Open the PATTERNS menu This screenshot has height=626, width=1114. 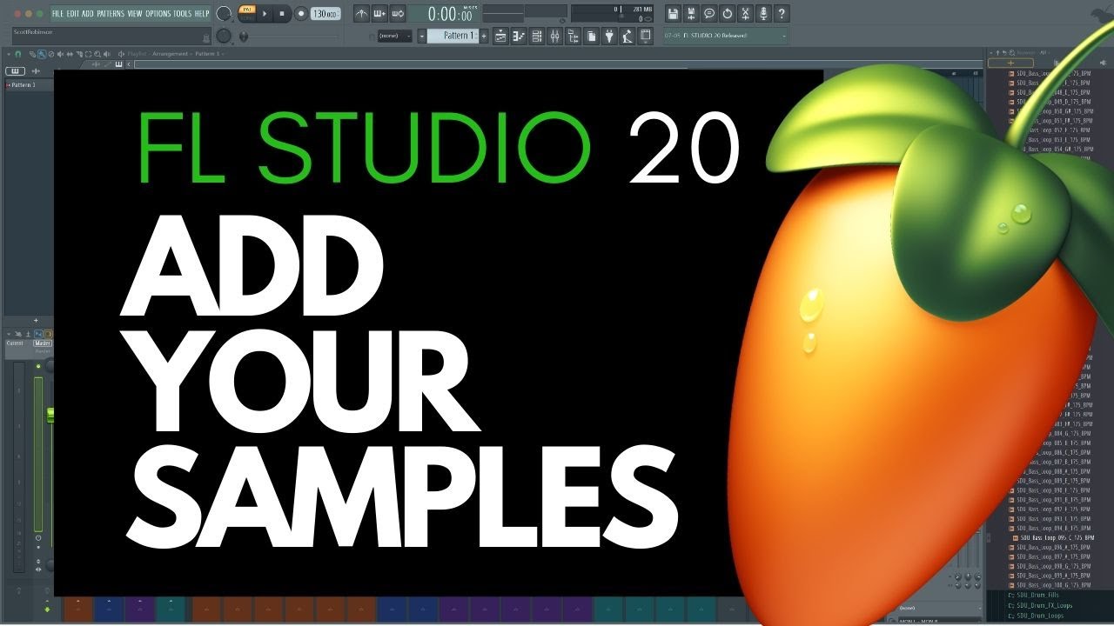click(x=111, y=14)
